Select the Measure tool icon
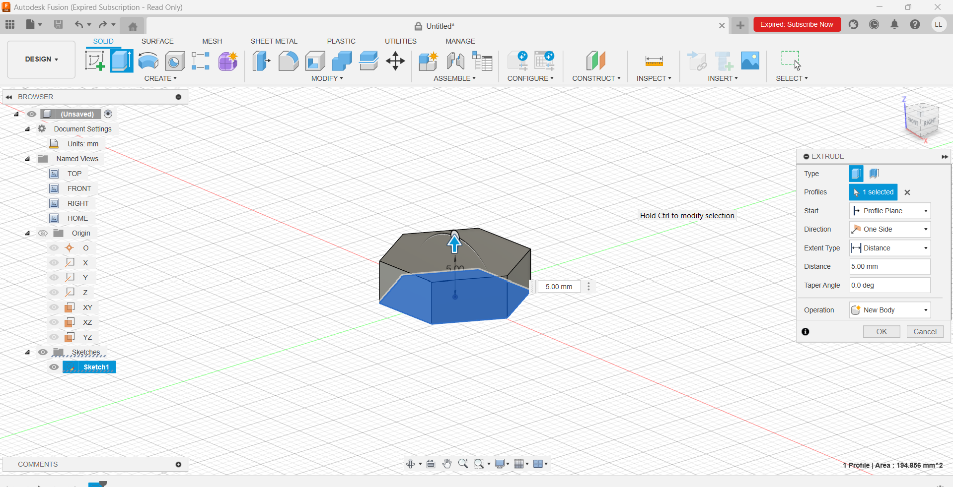 (x=654, y=61)
